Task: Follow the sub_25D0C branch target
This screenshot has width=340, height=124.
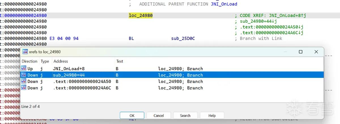Action: pos(183,38)
